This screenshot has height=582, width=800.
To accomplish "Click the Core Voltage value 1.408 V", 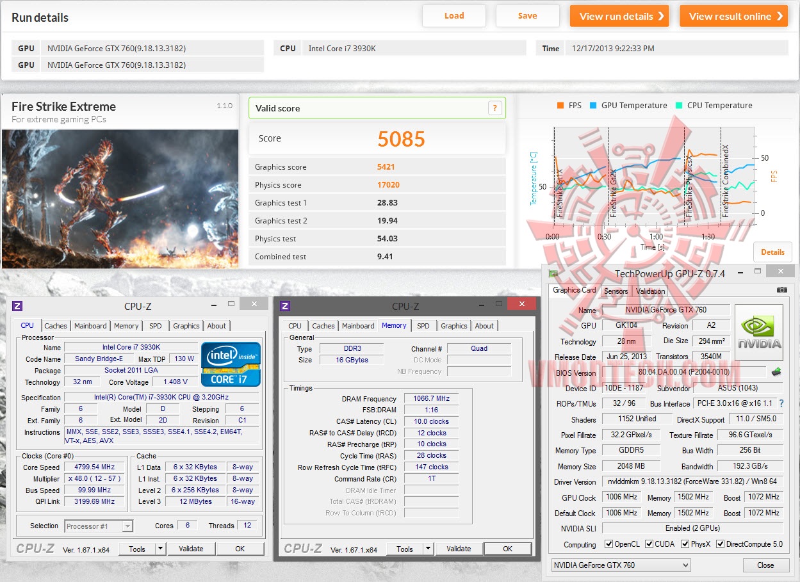I will point(176,382).
